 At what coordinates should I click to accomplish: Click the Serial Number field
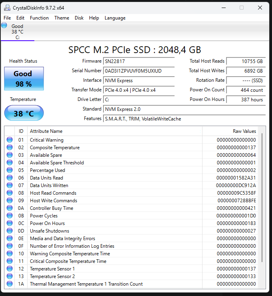pyautogui.click(x=139, y=71)
